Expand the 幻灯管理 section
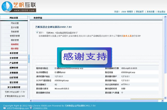This screenshot has width=167, height=110. pyautogui.click(x=14, y=78)
